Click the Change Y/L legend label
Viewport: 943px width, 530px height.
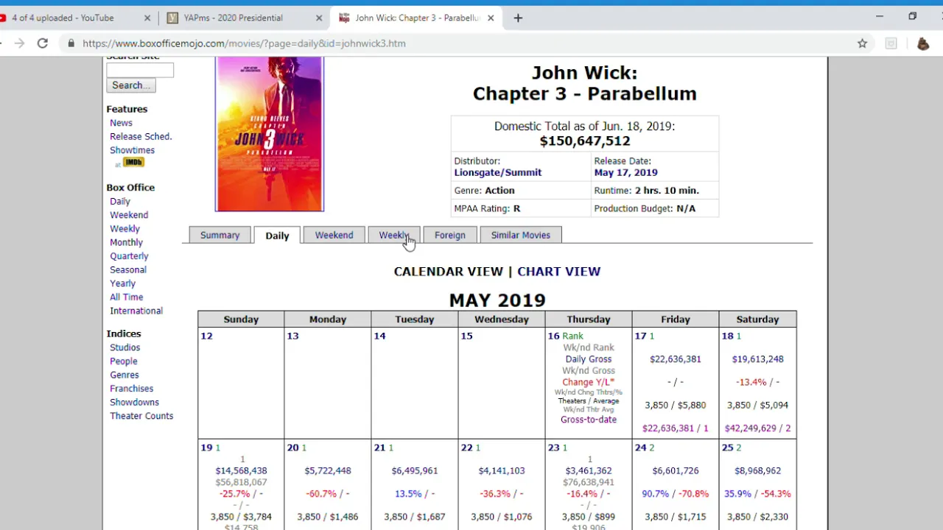point(588,382)
